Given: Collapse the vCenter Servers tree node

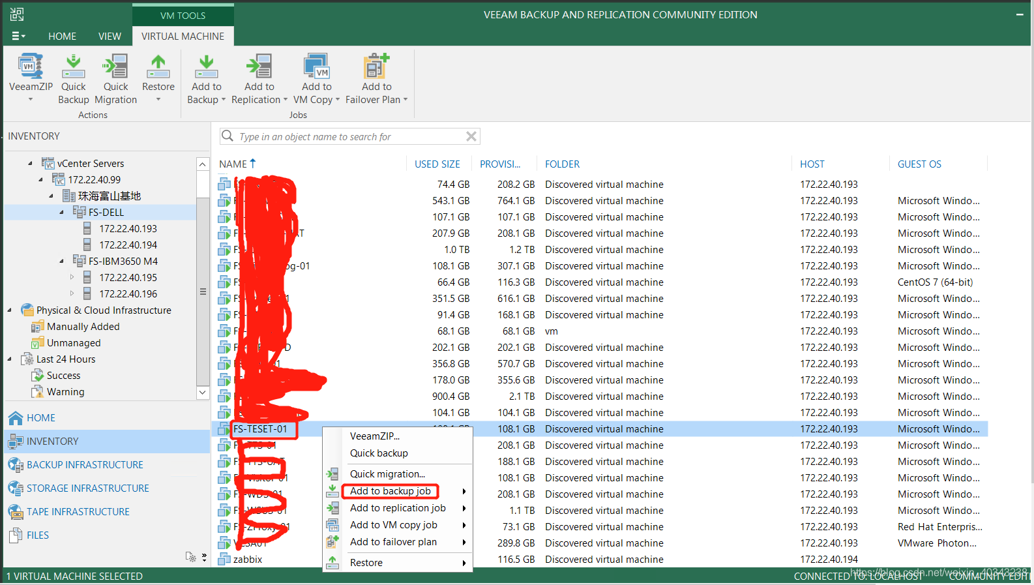Looking at the screenshot, I should [30, 164].
